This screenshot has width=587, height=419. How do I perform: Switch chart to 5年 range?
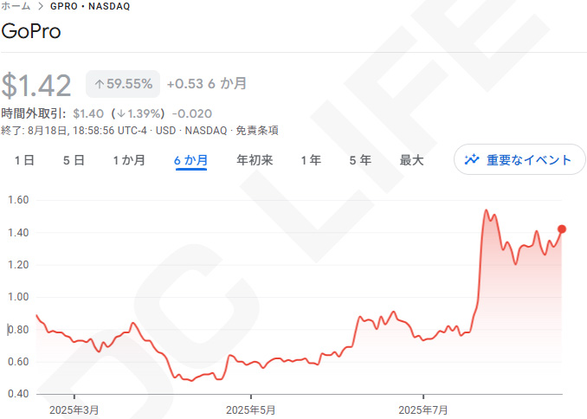point(360,160)
